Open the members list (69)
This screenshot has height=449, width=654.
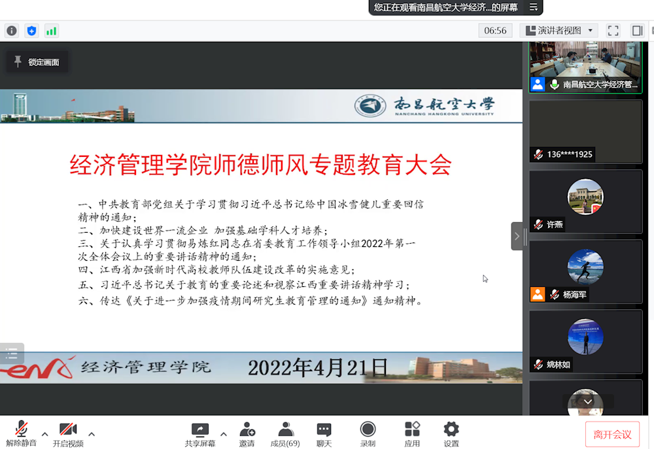click(x=285, y=434)
